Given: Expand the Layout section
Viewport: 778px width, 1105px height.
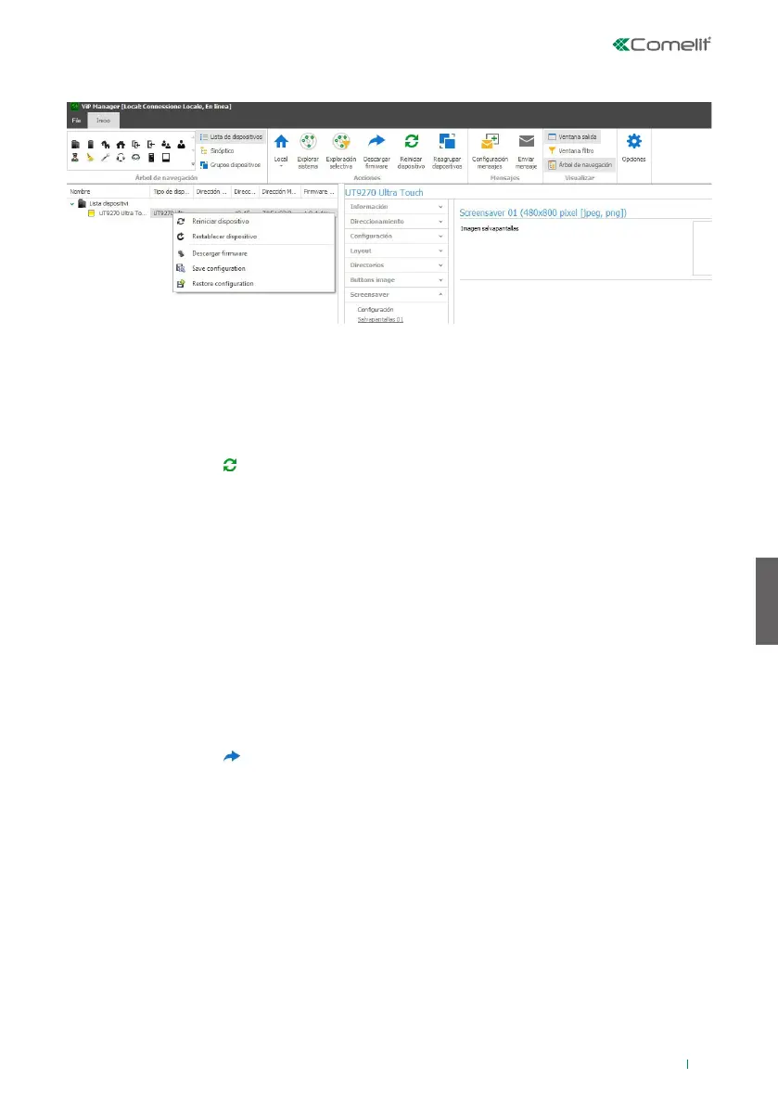Looking at the screenshot, I should [396, 251].
